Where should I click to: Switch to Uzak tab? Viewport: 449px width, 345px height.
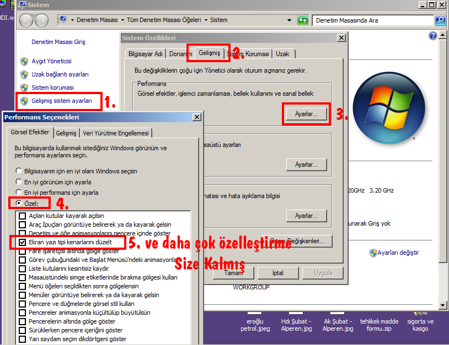[x=282, y=54]
